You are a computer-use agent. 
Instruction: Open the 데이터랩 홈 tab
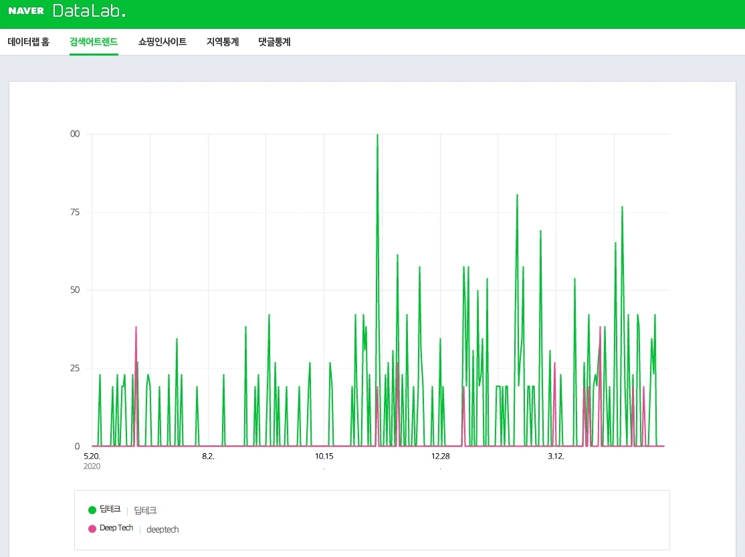(x=29, y=42)
